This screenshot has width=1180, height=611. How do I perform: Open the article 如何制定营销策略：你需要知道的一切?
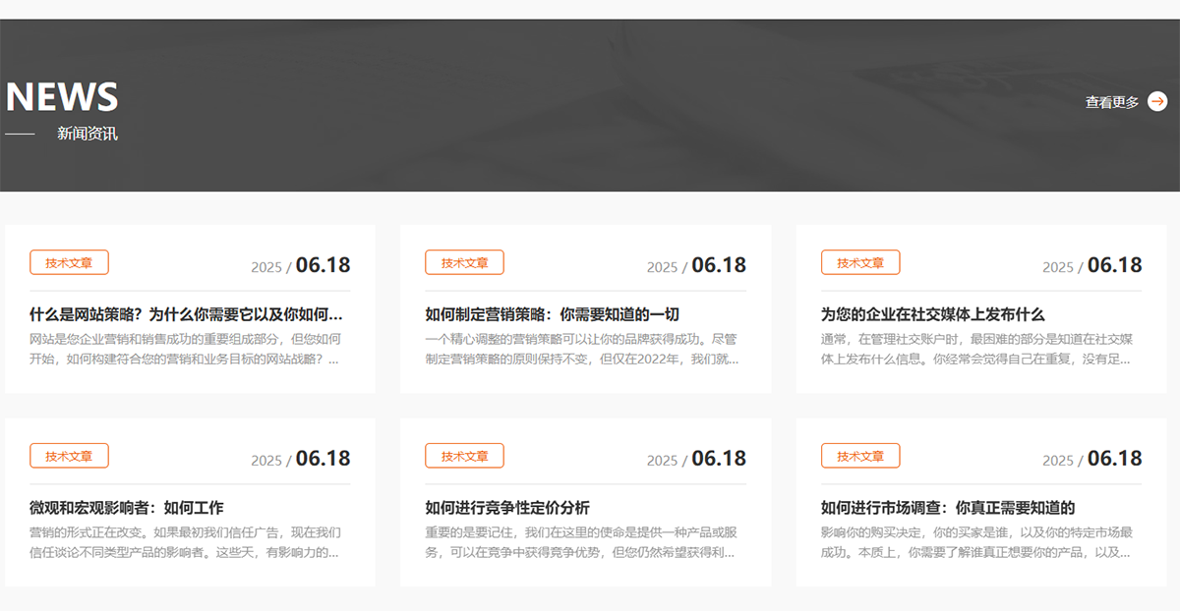pos(553,314)
